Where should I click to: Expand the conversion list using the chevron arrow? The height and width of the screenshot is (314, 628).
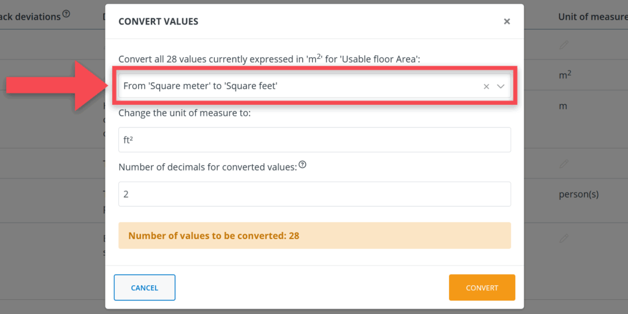[x=500, y=86]
